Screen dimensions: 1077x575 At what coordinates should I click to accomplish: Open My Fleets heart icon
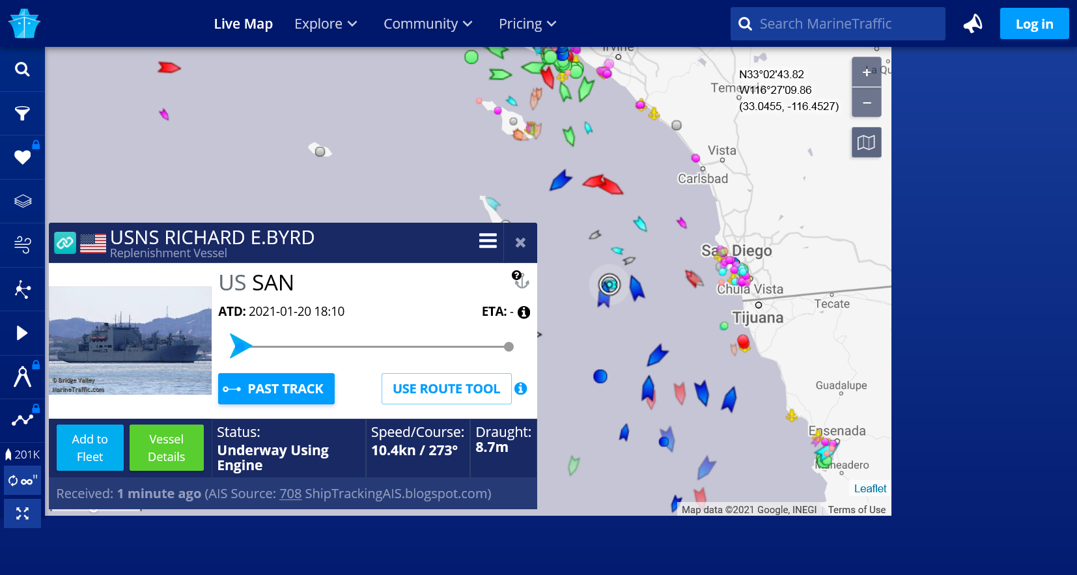[22, 157]
